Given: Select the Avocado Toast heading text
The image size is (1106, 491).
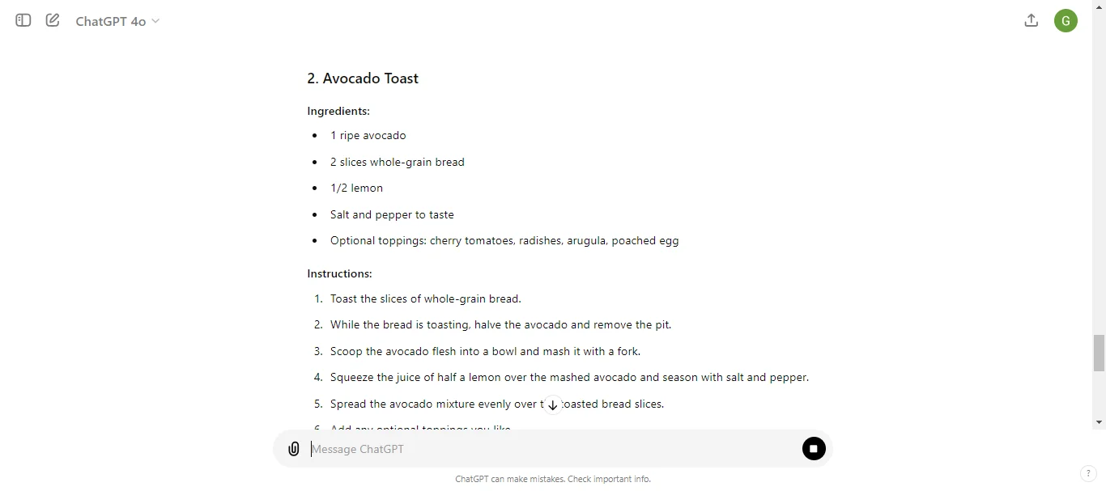Looking at the screenshot, I should point(362,78).
